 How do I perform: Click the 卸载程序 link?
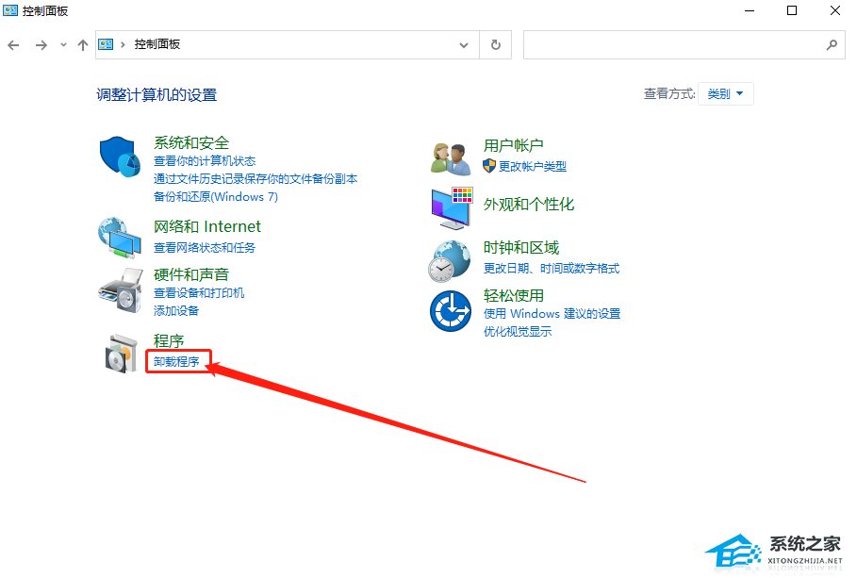176,361
